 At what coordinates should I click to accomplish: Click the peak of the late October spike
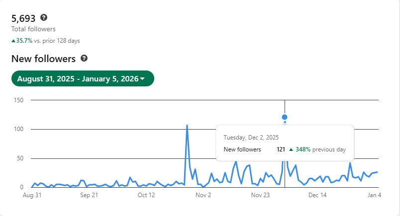coord(187,126)
